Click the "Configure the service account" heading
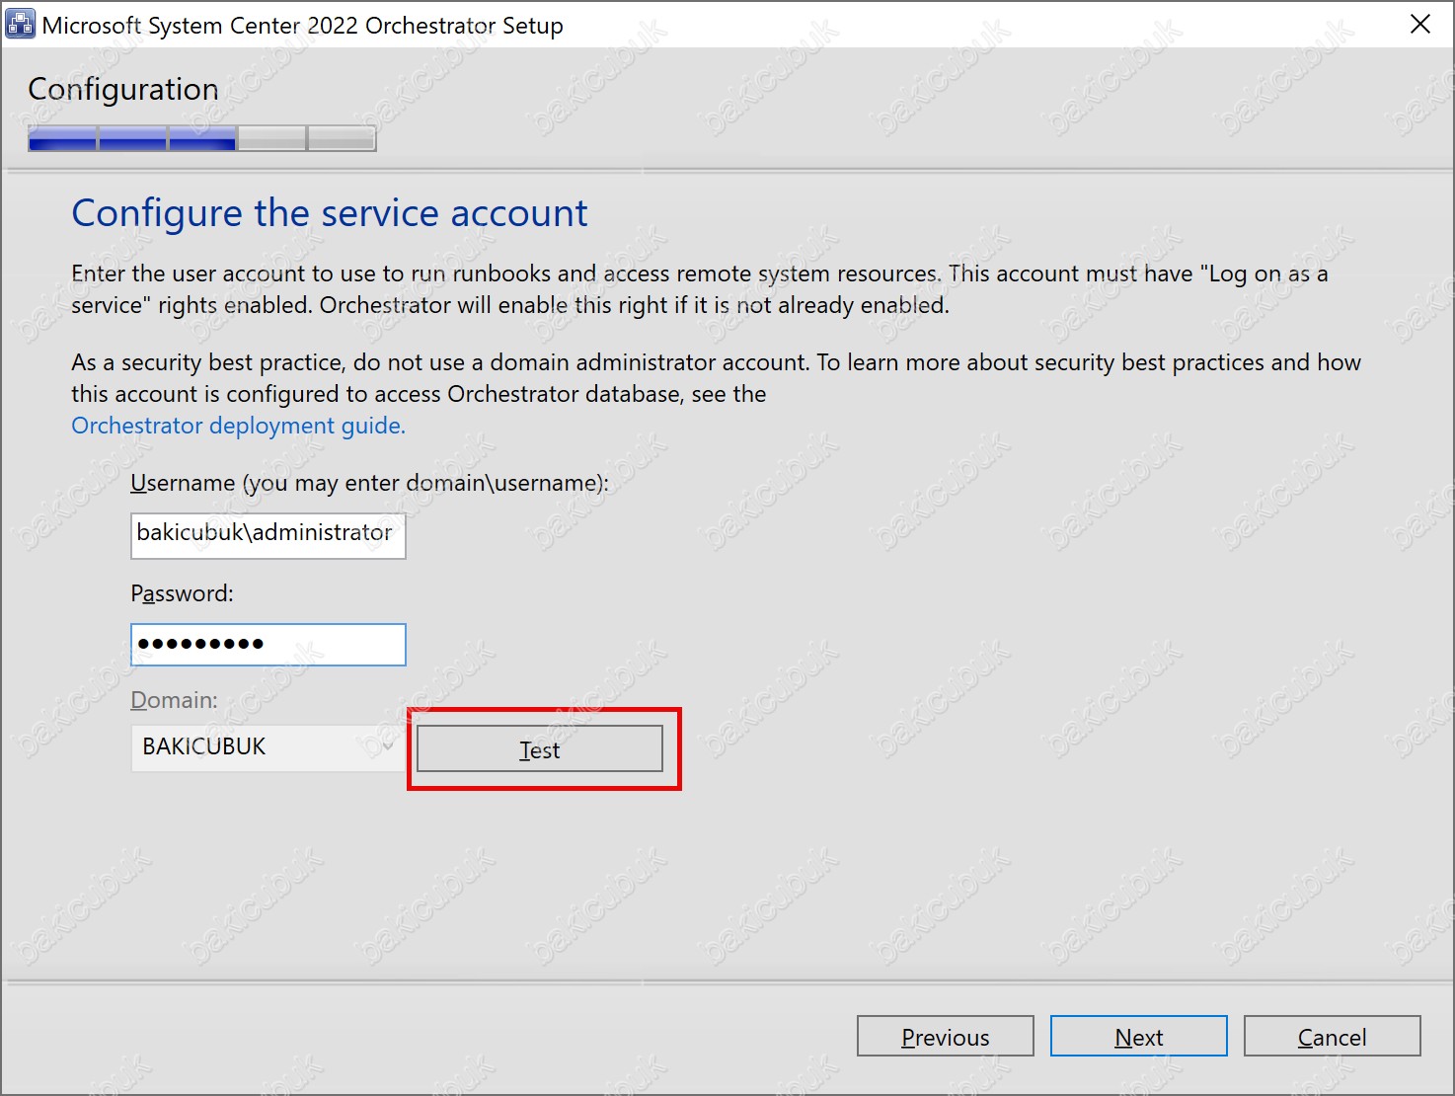 coord(330,213)
